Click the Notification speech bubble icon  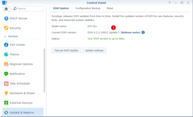(6, 74)
